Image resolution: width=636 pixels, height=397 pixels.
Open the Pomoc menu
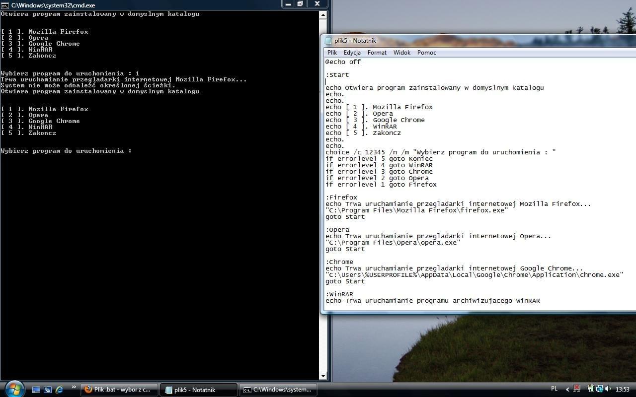(x=427, y=53)
